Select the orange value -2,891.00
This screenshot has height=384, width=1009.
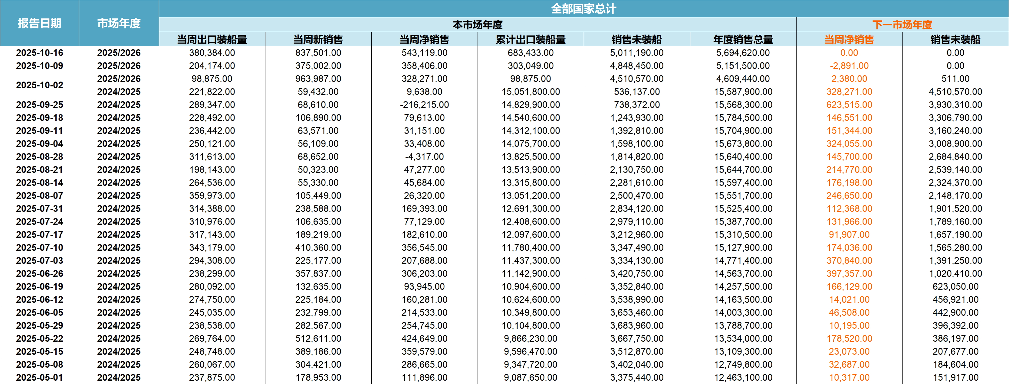[849, 66]
